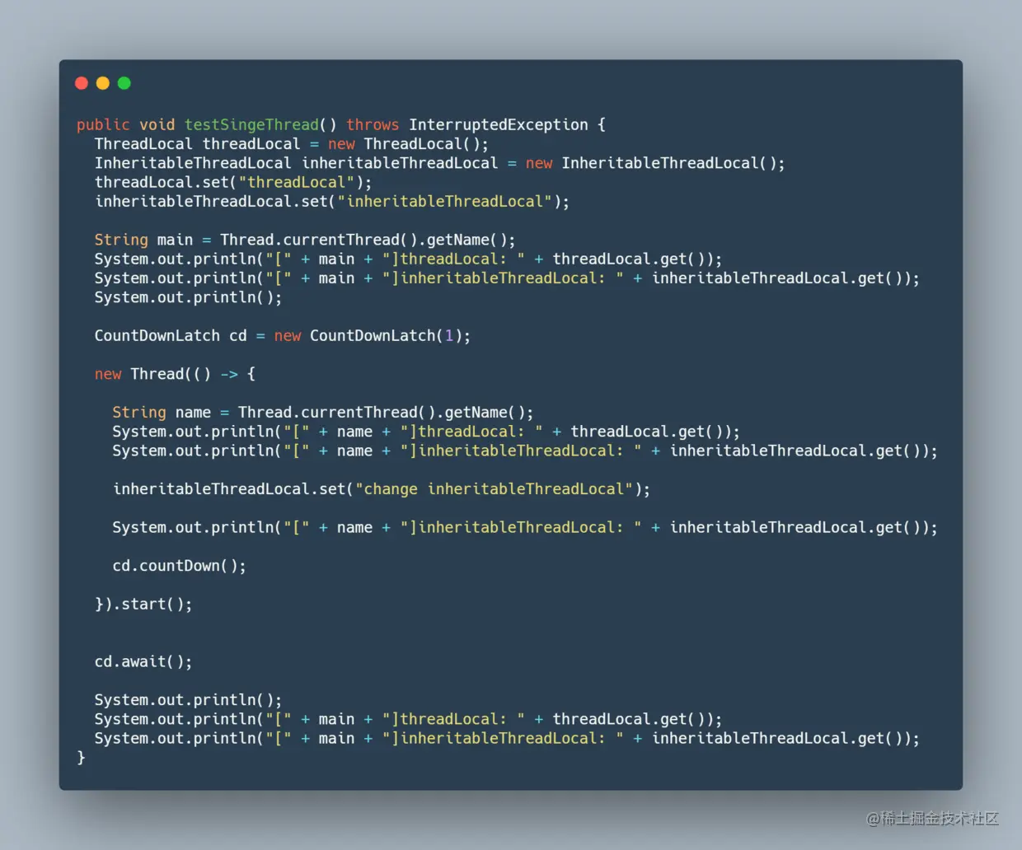
Task: Select the CountDownLatch constructor argument 1
Action: pyautogui.click(x=448, y=335)
